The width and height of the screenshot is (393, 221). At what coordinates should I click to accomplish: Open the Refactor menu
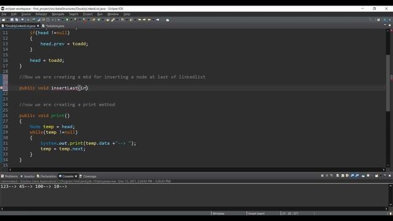[41, 14]
